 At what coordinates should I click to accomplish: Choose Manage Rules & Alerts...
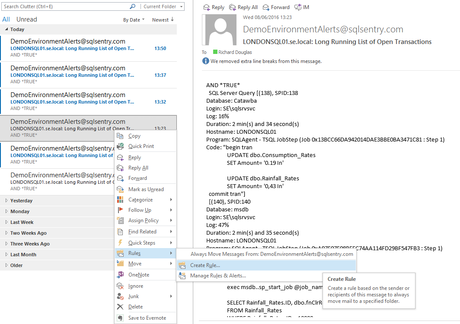[266, 275]
